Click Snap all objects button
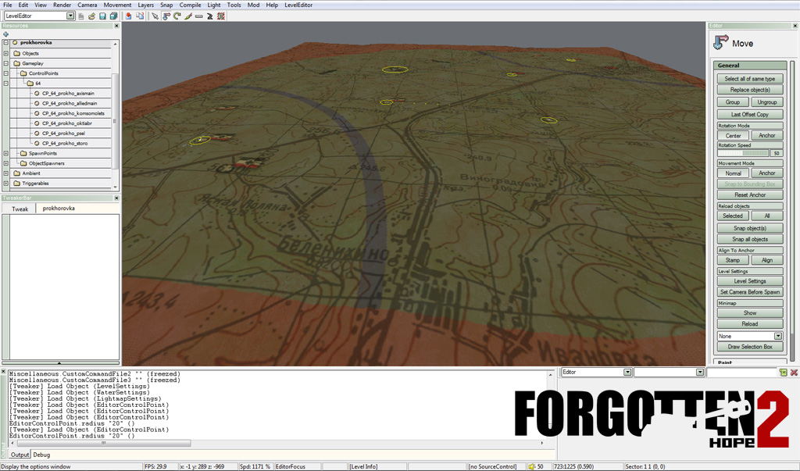 pos(749,239)
